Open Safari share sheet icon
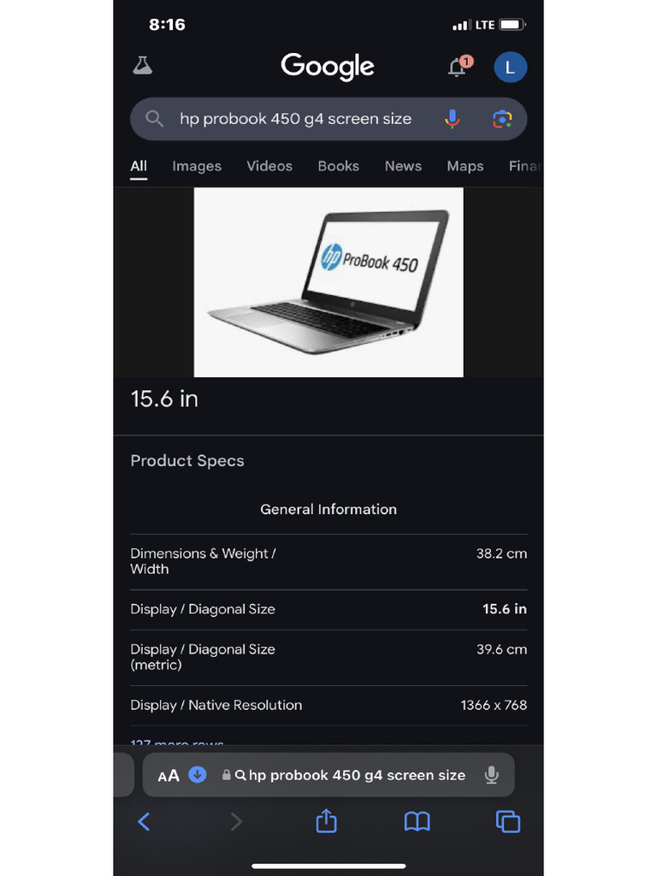657x876 pixels. coord(326,820)
